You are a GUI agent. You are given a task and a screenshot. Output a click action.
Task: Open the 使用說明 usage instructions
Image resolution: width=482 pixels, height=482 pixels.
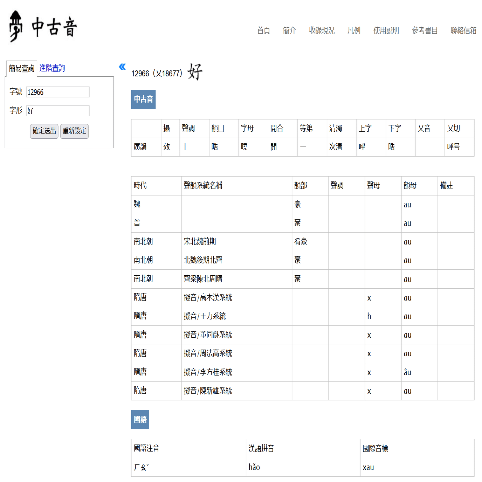(386, 31)
